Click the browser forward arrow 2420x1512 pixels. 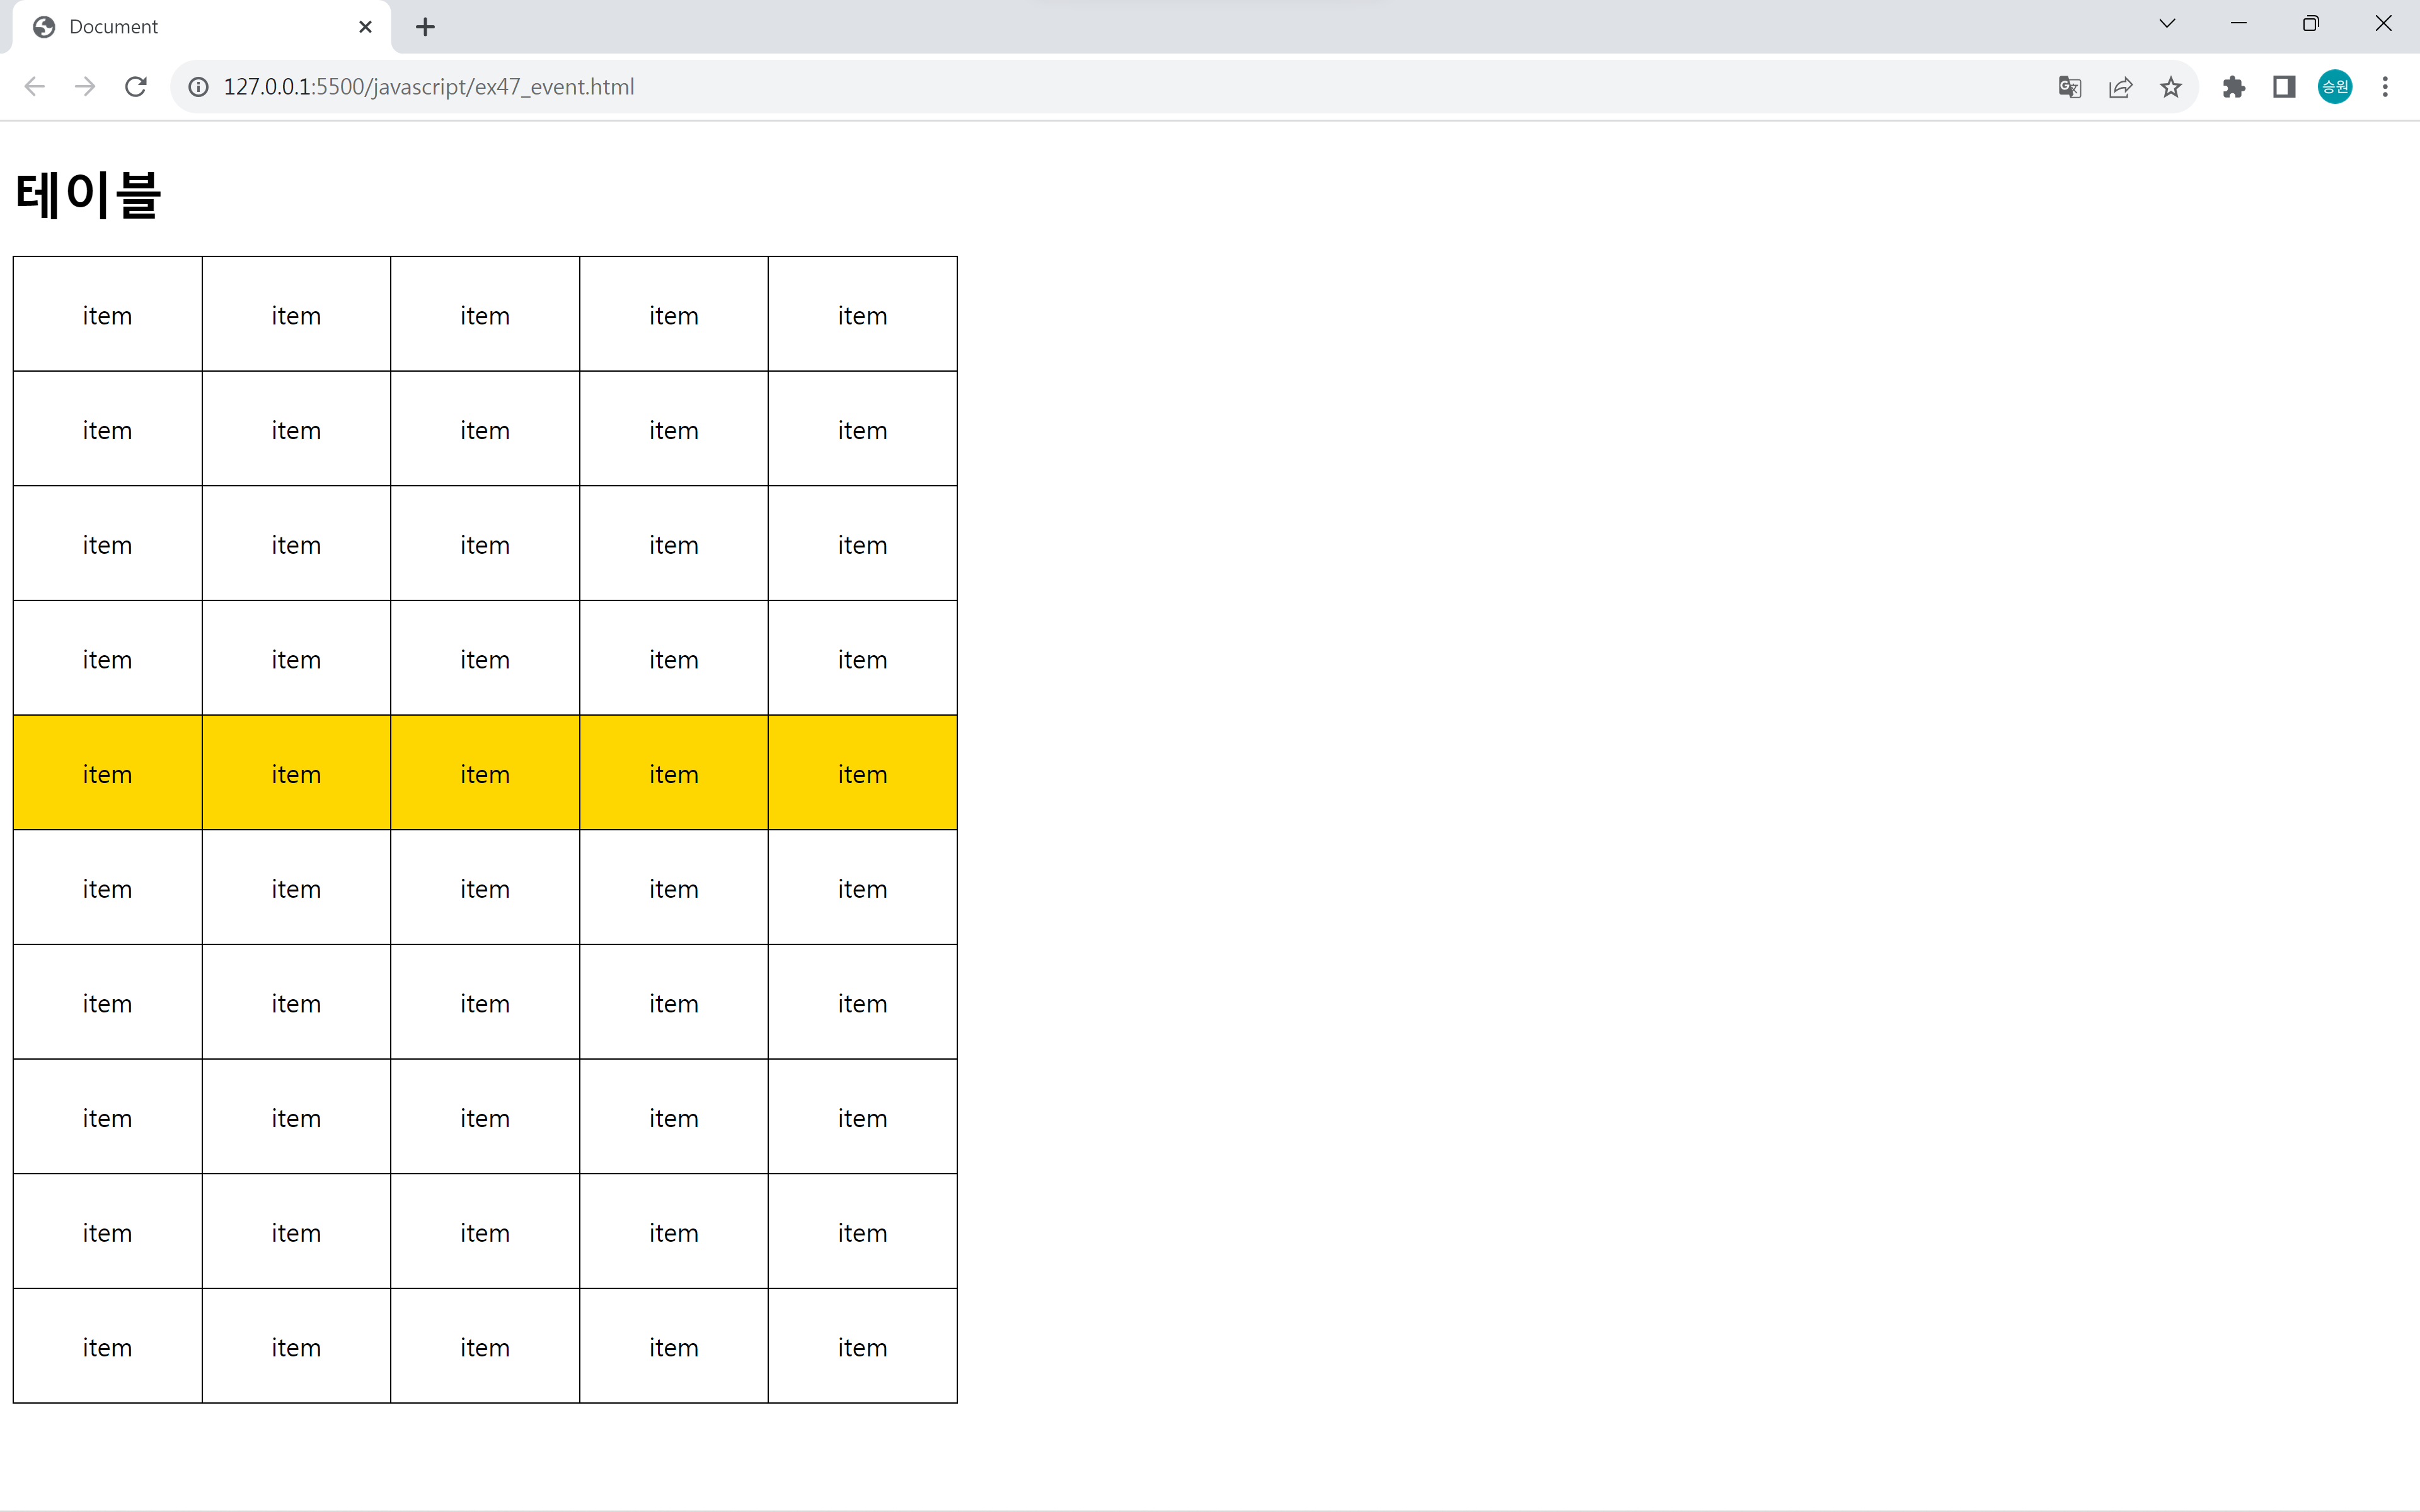[85, 87]
